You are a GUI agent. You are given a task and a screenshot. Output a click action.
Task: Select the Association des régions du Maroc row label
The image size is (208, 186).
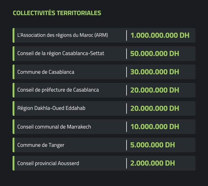point(63,35)
